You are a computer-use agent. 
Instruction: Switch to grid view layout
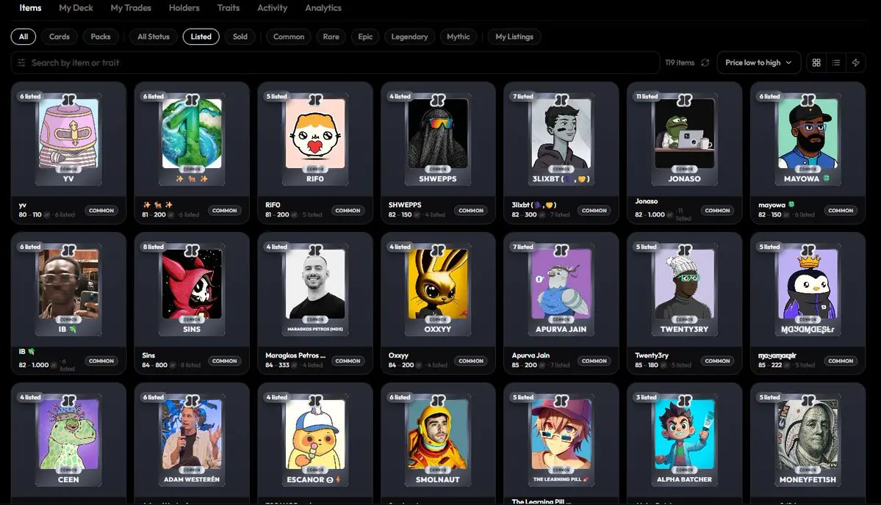point(816,63)
